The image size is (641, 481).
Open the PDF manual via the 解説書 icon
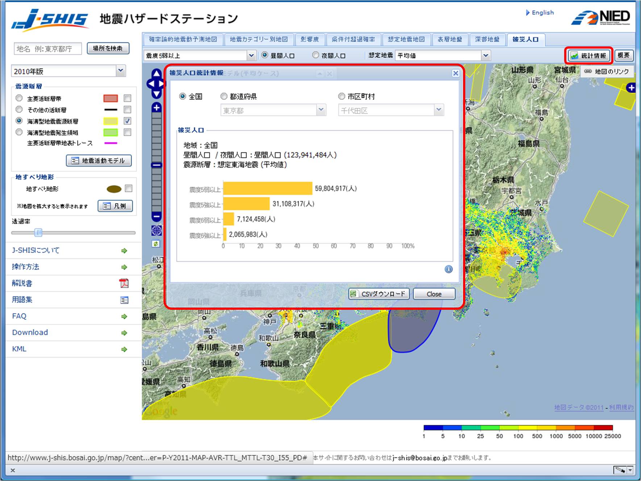coord(125,283)
